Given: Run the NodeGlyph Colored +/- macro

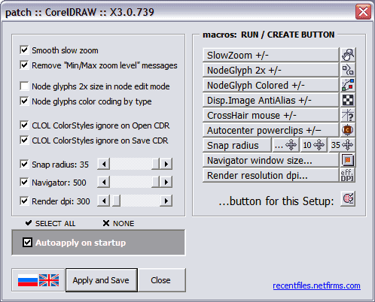Looking at the screenshot, I should (x=271, y=85).
